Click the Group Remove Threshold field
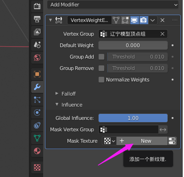The width and height of the screenshot is (184, 177). 138,68
